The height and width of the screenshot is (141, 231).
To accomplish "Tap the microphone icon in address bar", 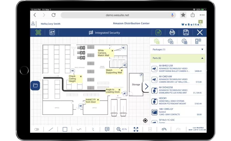I will 172,15.
